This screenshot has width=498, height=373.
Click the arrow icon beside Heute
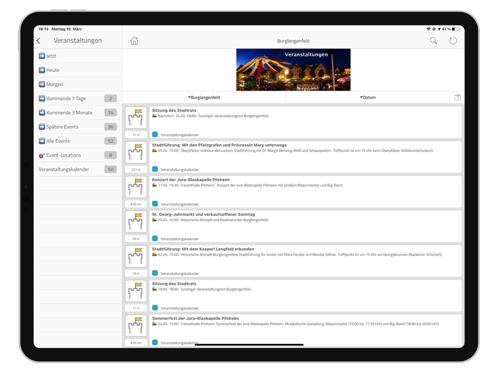[42, 70]
